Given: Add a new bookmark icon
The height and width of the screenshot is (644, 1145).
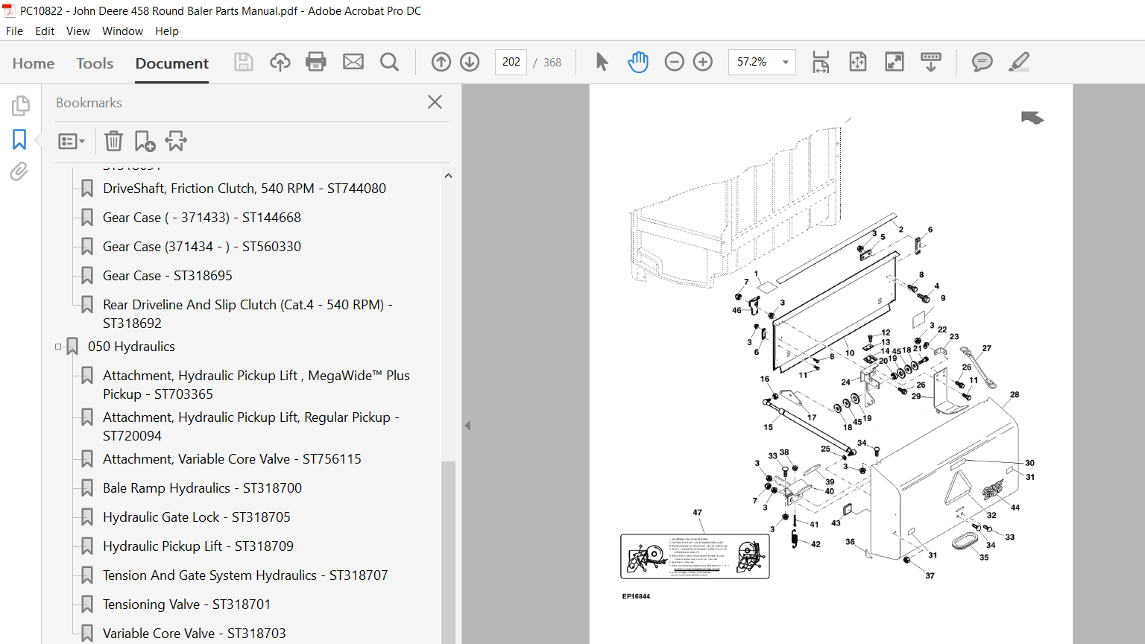Looking at the screenshot, I should tap(145, 141).
